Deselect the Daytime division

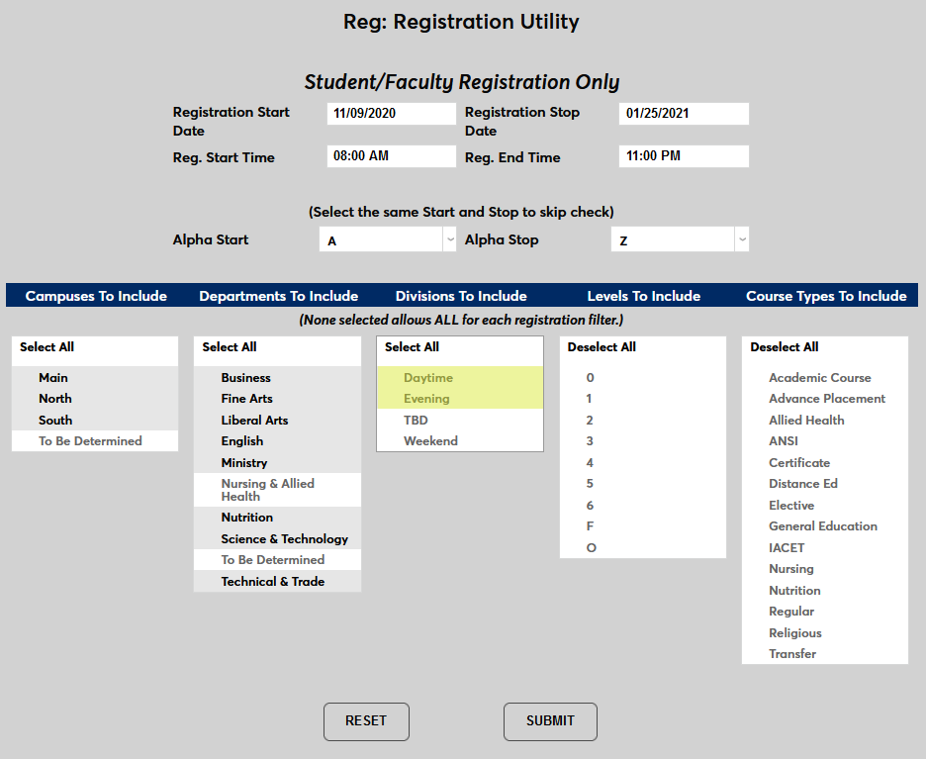click(428, 377)
